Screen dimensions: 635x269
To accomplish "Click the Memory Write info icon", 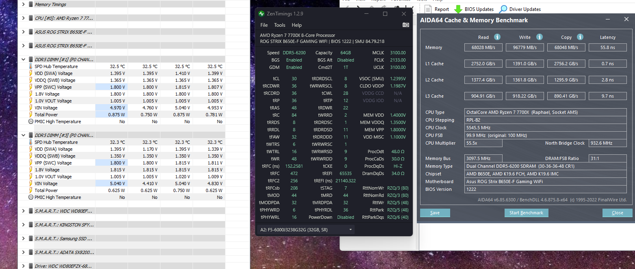I will pyautogui.click(x=539, y=37).
